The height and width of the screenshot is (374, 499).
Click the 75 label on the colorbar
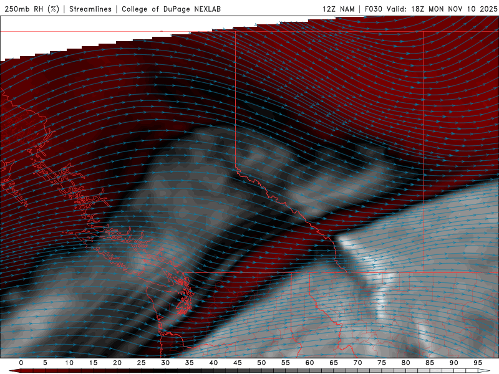[382, 363]
